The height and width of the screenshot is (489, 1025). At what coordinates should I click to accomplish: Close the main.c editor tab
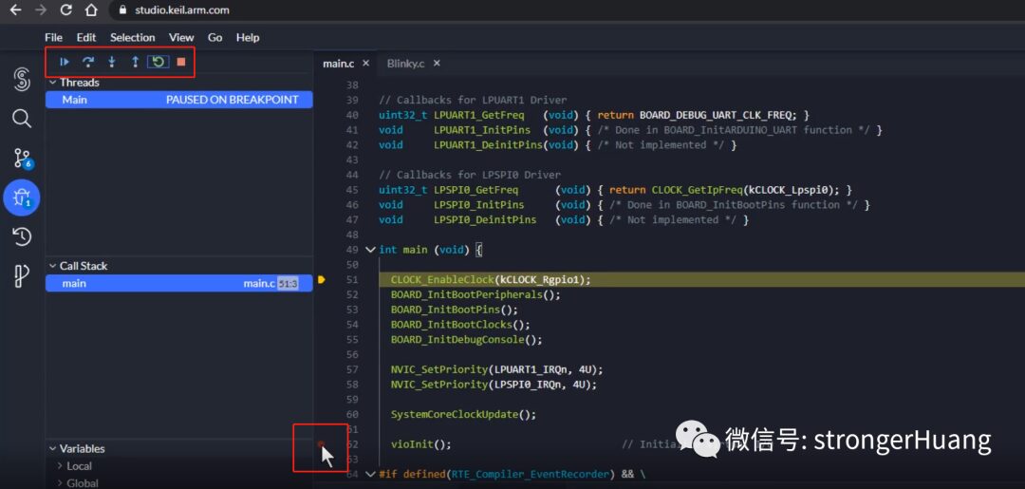tap(365, 64)
